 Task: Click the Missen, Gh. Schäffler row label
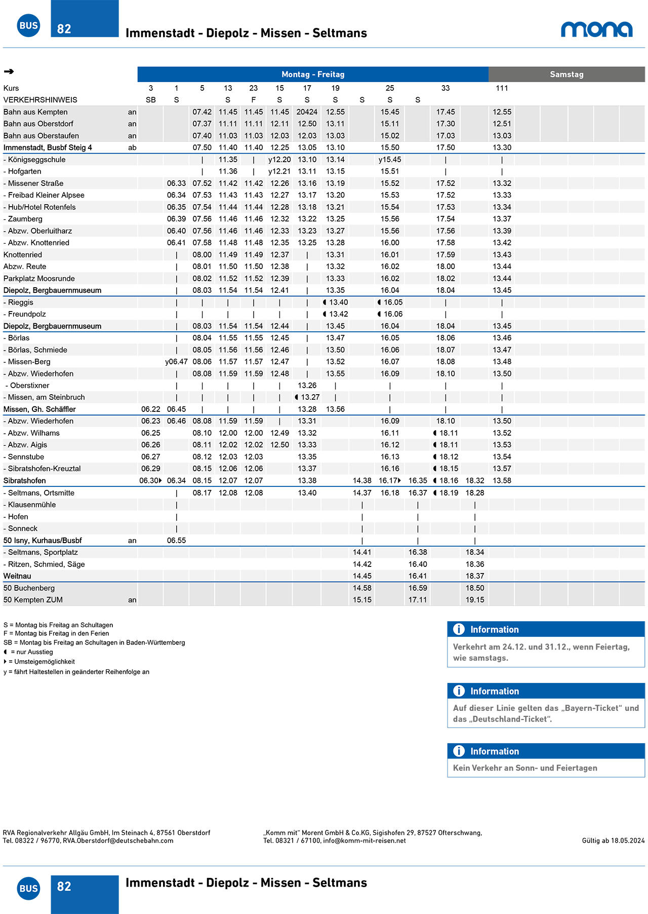coord(39,409)
